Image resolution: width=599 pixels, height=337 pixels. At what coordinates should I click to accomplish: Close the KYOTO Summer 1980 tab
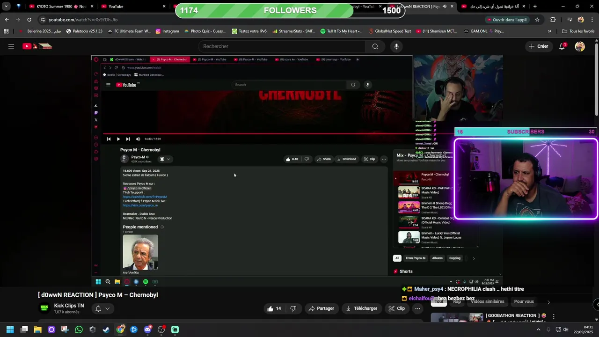(92, 7)
